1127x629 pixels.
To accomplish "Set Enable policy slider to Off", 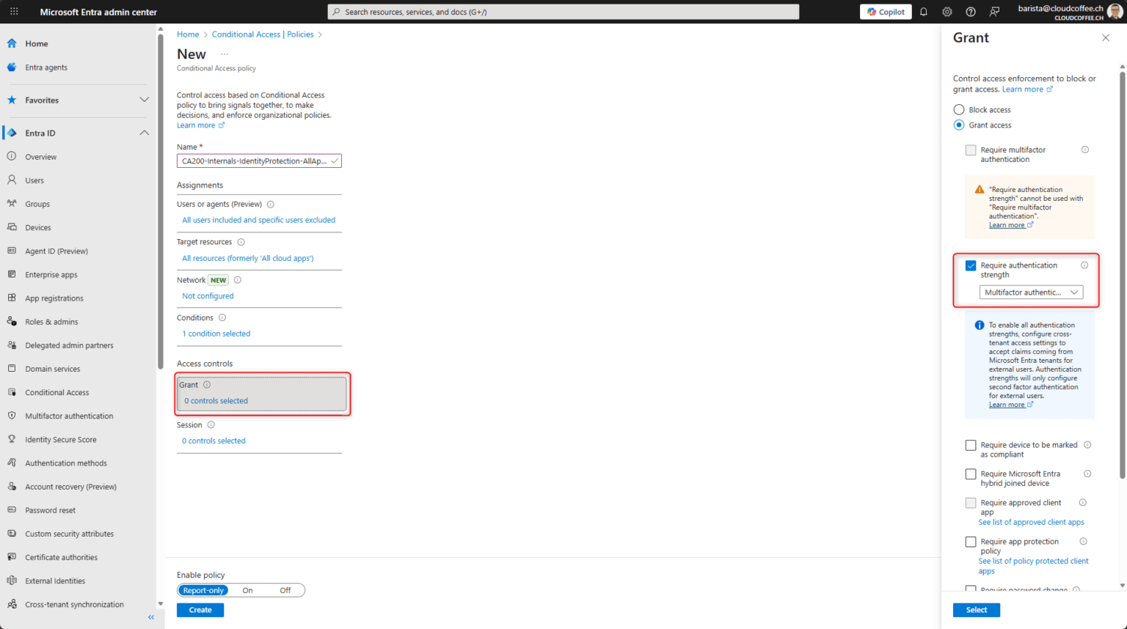I will pyautogui.click(x=285, y=589).
